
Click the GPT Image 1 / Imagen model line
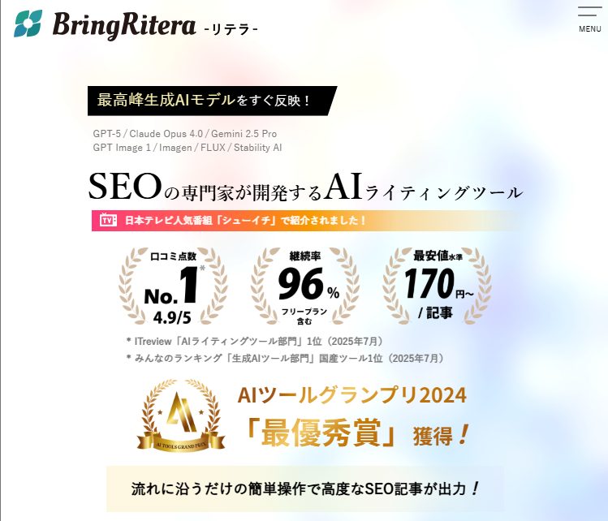point(188,148)
